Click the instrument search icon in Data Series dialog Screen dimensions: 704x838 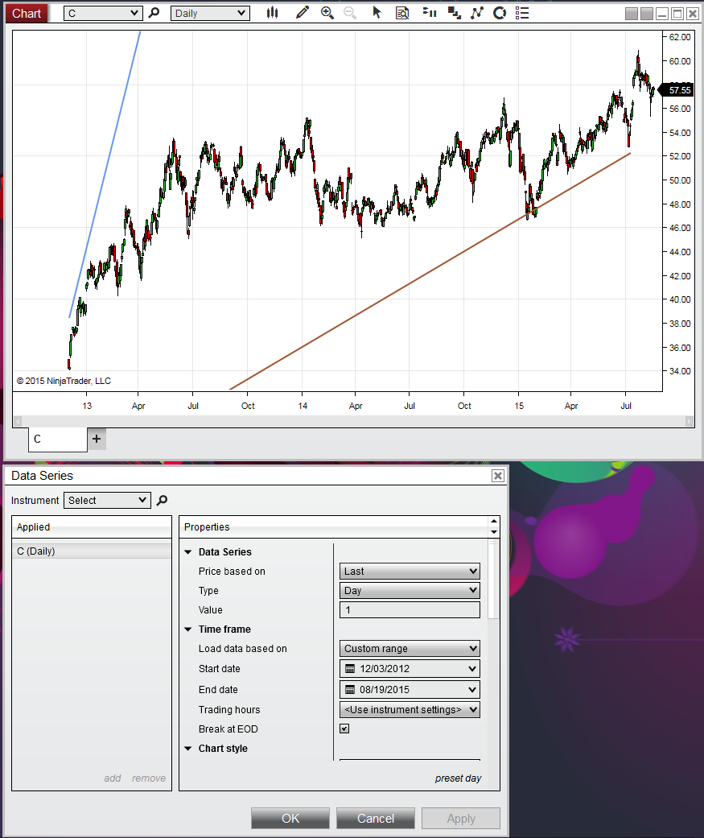[162, 500]
